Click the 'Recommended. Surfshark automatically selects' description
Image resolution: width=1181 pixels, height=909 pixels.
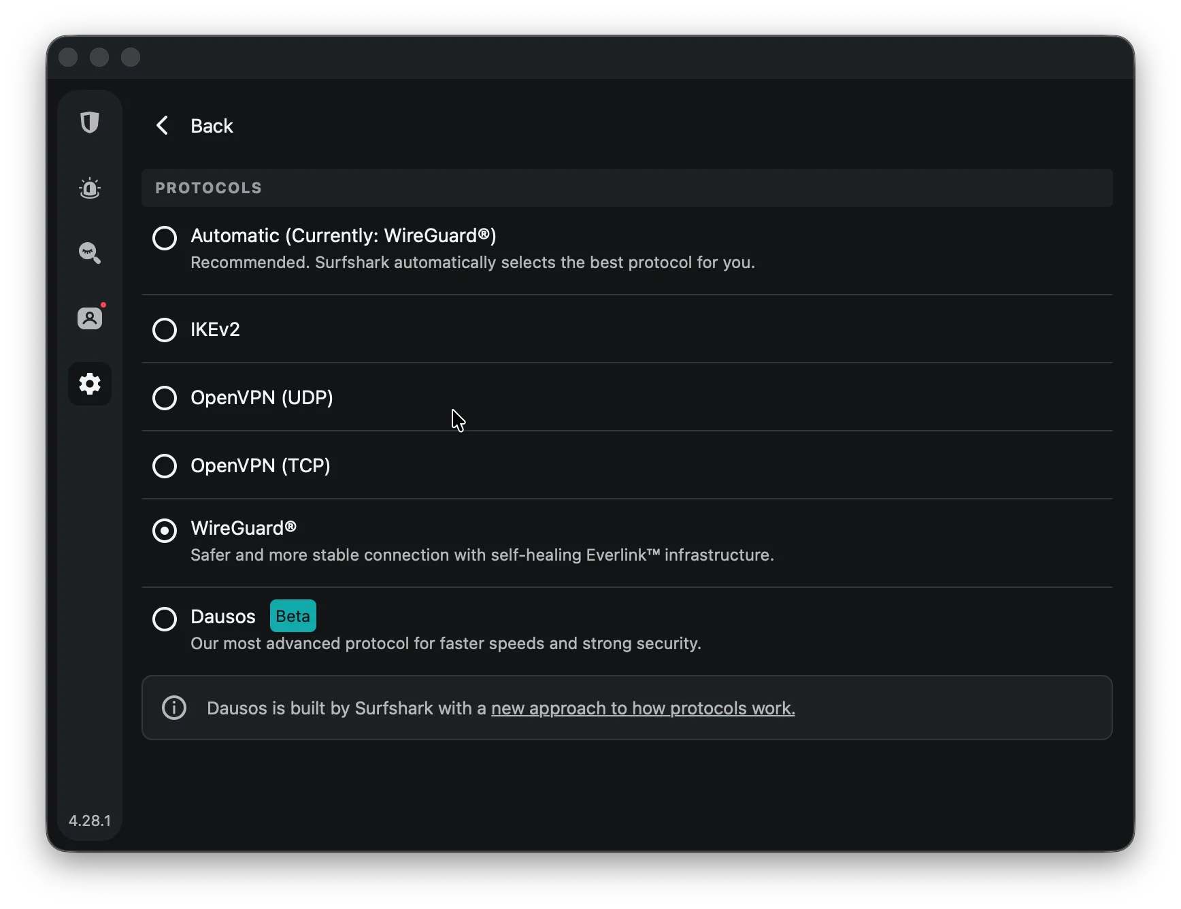[x=473, y=263]
